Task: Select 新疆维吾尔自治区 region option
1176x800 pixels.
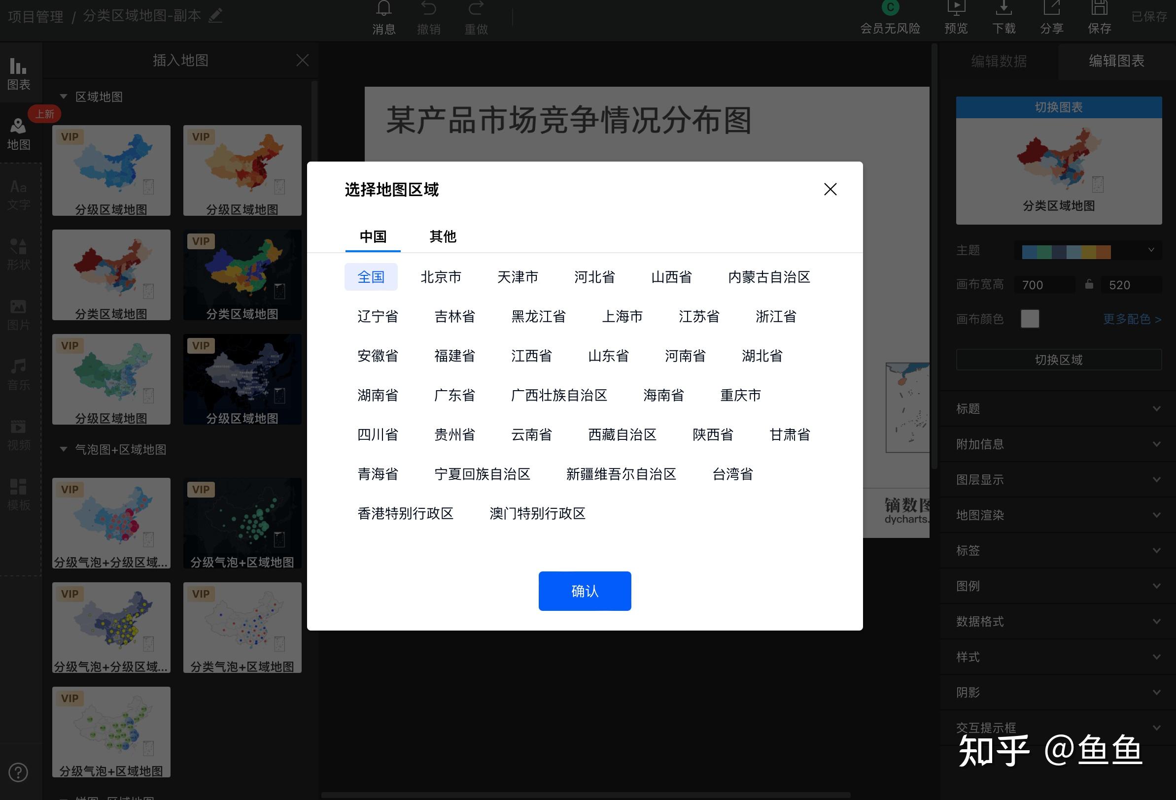Action: point(622,474)
